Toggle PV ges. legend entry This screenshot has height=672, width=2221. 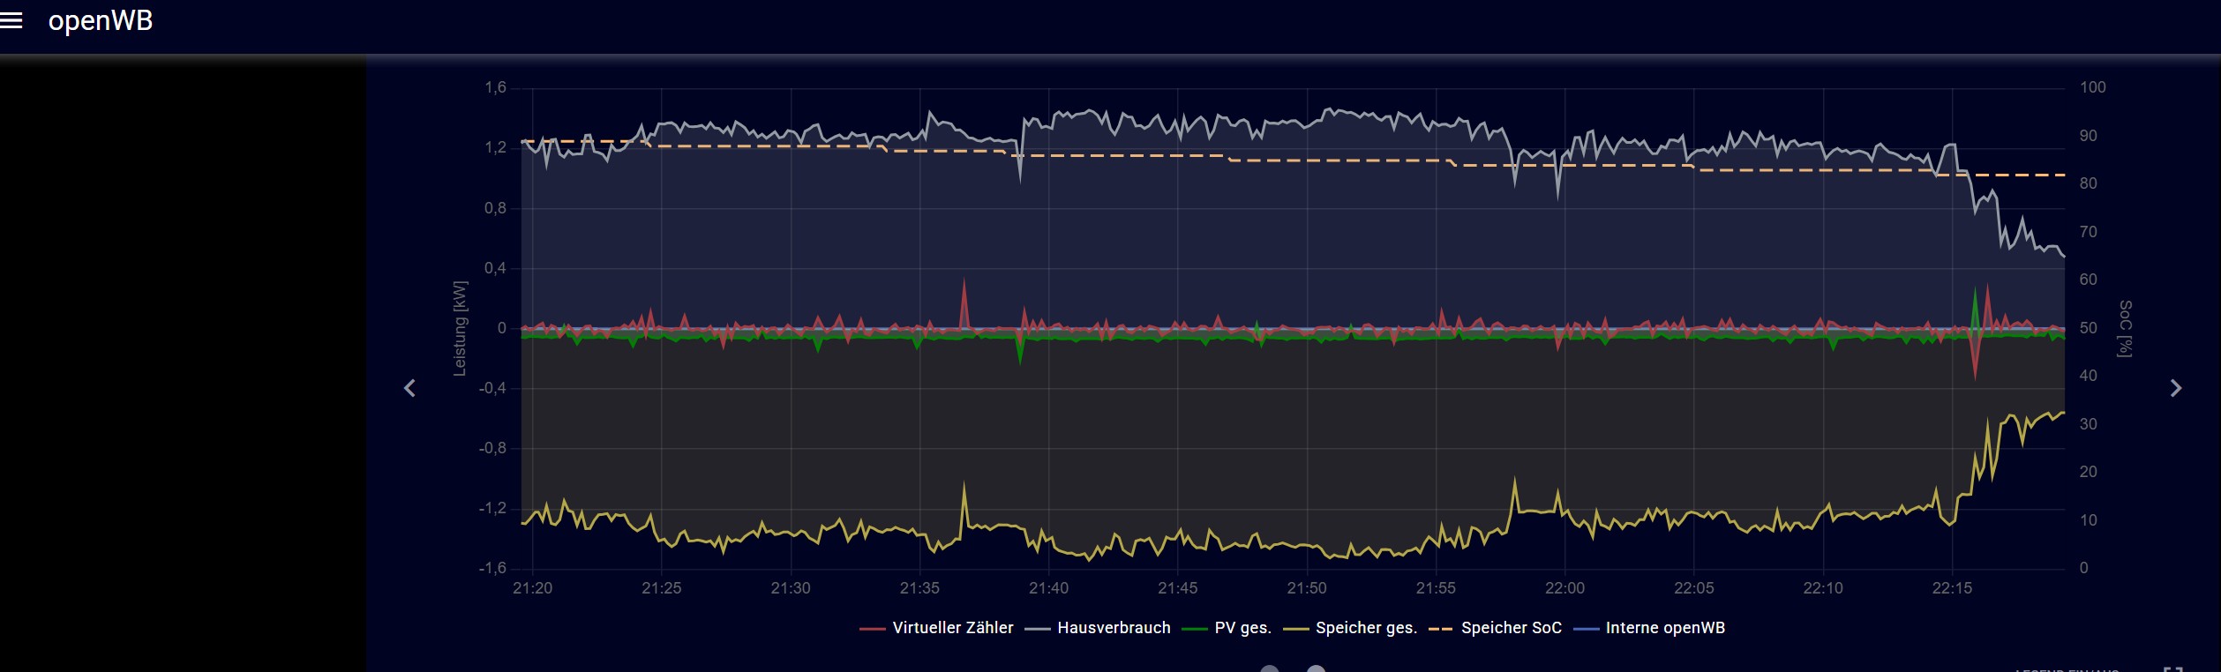[x=1242, y=628]
